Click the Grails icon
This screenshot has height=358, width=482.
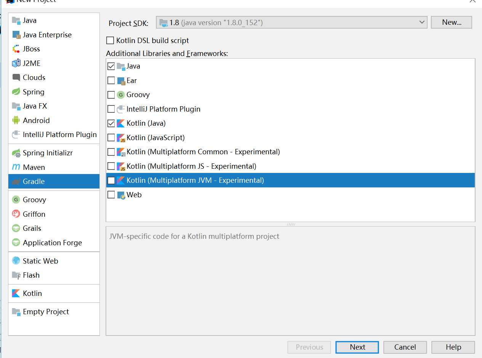coord(16,228)
